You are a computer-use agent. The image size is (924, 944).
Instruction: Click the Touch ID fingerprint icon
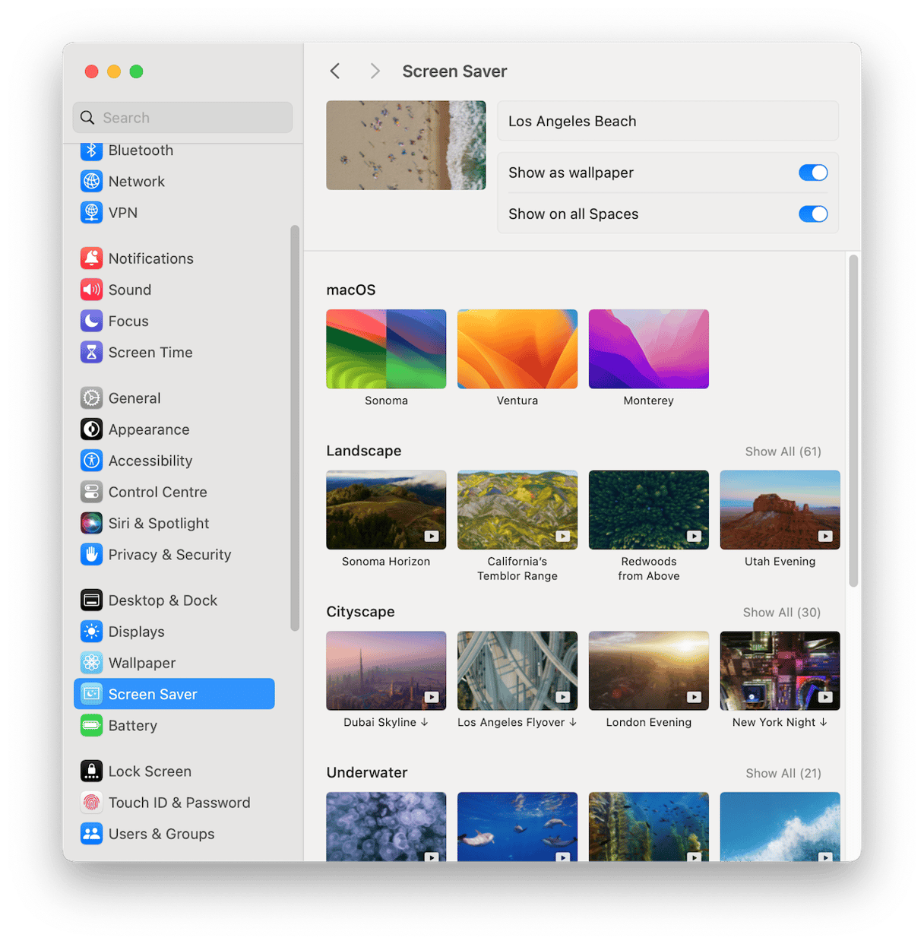click(x=91, y=803)
